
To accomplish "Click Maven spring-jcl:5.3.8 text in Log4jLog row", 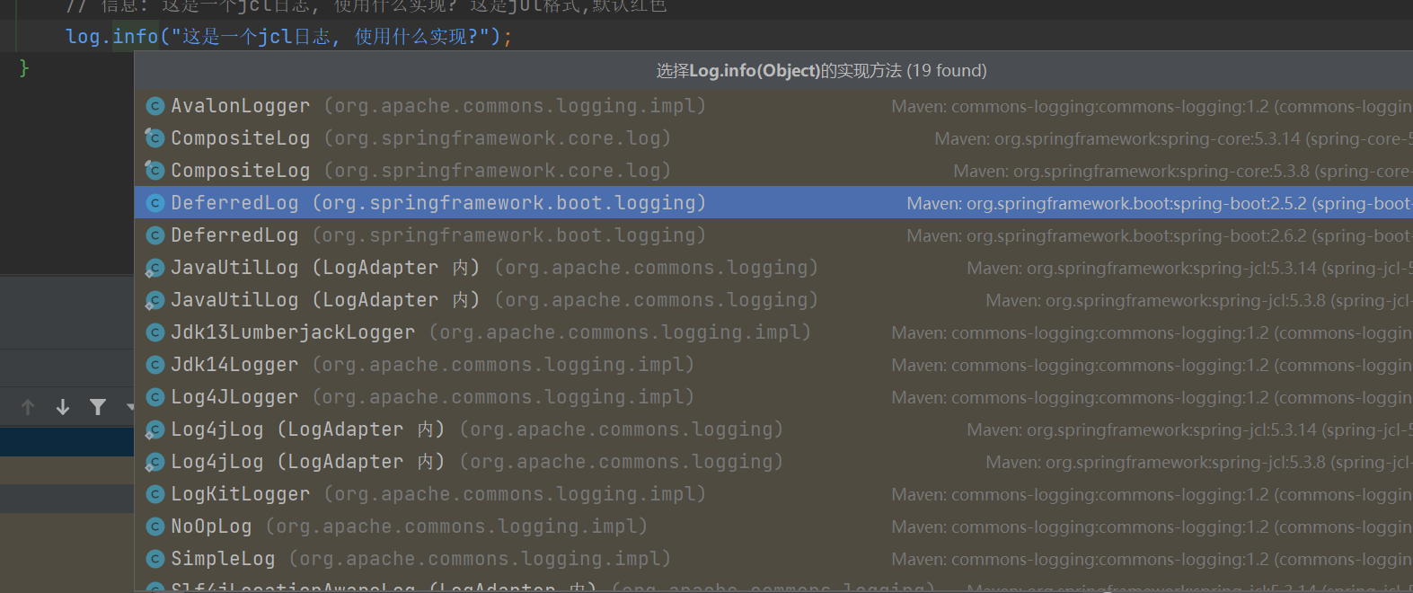I will click(x=1199, y=462).
